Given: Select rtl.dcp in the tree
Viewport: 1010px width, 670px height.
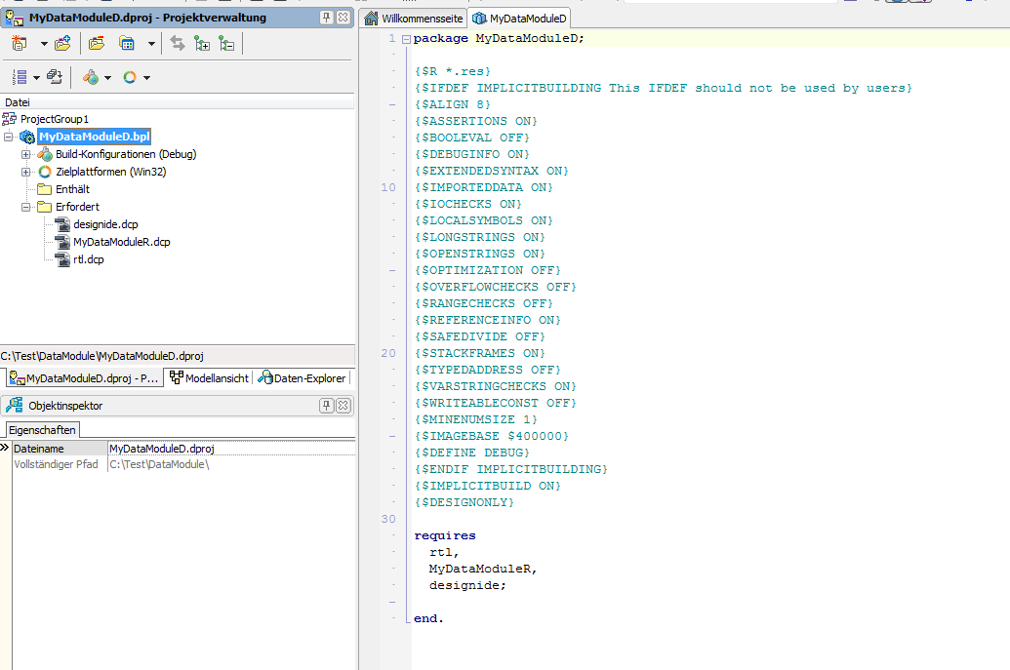Looking at the screenshot, I should pyautogui.click(x=88, y=259).
